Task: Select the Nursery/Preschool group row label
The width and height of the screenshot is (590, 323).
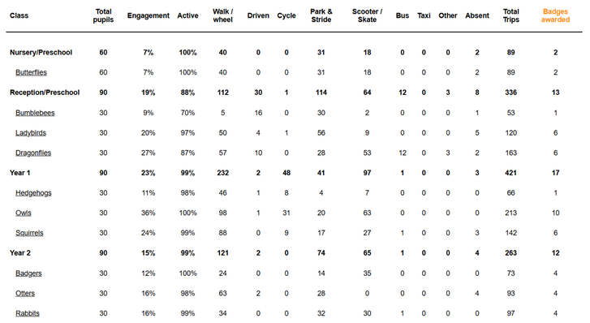Action: [x=41, y=52]
